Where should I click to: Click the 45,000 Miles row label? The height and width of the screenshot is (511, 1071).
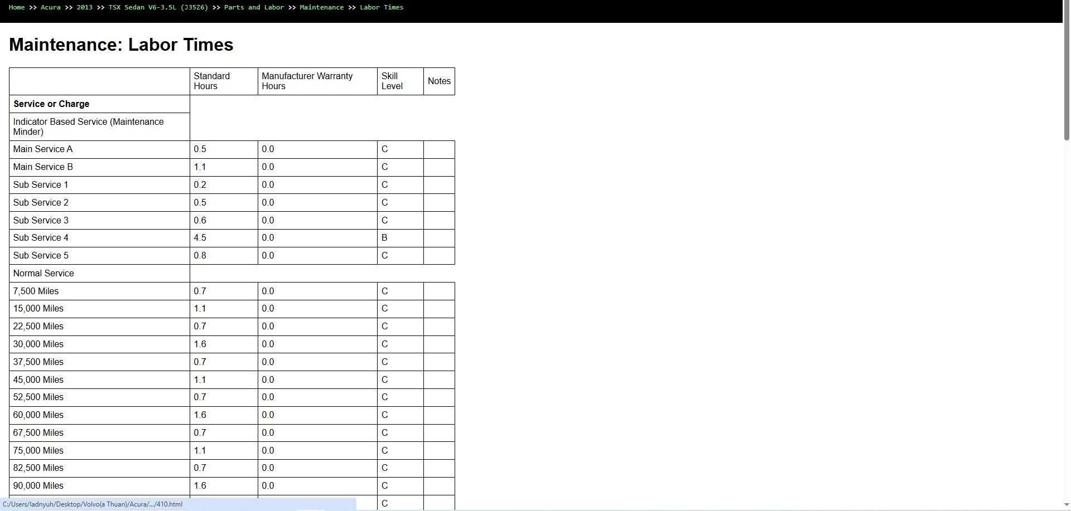coord(38,380)
